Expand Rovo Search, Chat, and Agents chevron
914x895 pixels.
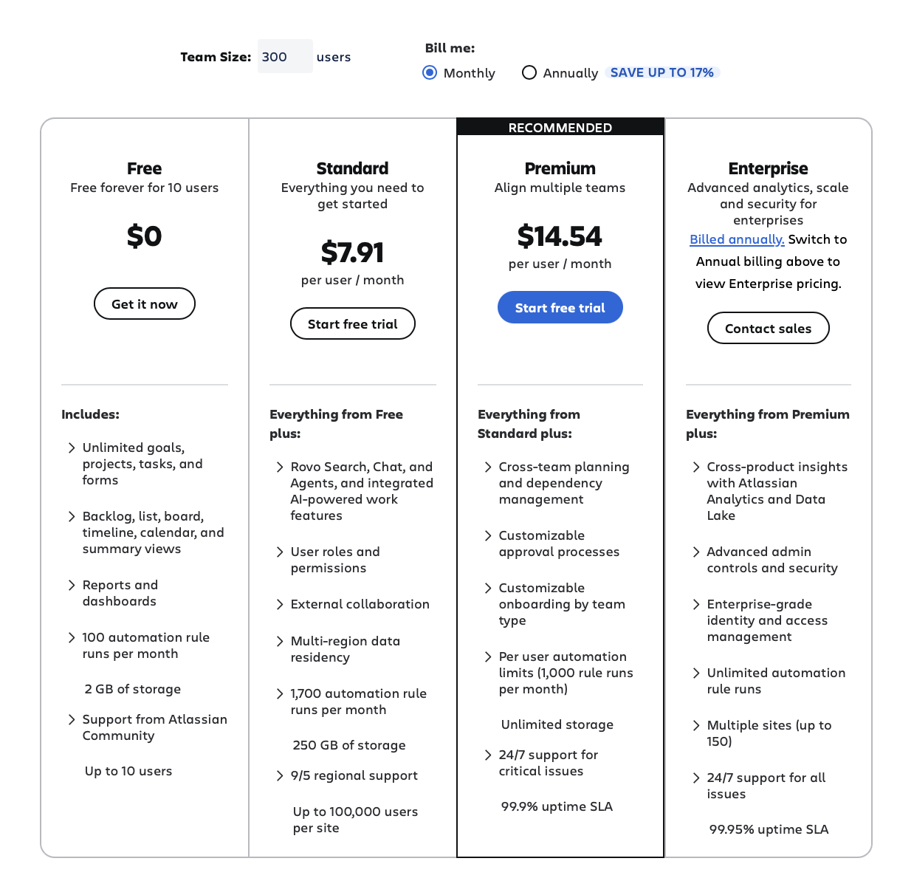point(280,467)
